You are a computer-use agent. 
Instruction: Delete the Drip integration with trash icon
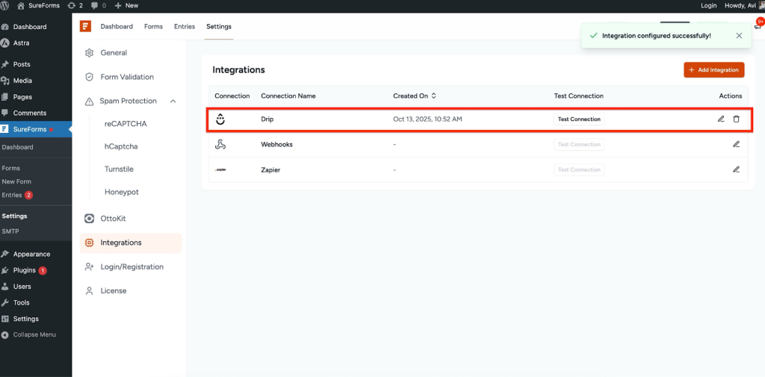736,119
